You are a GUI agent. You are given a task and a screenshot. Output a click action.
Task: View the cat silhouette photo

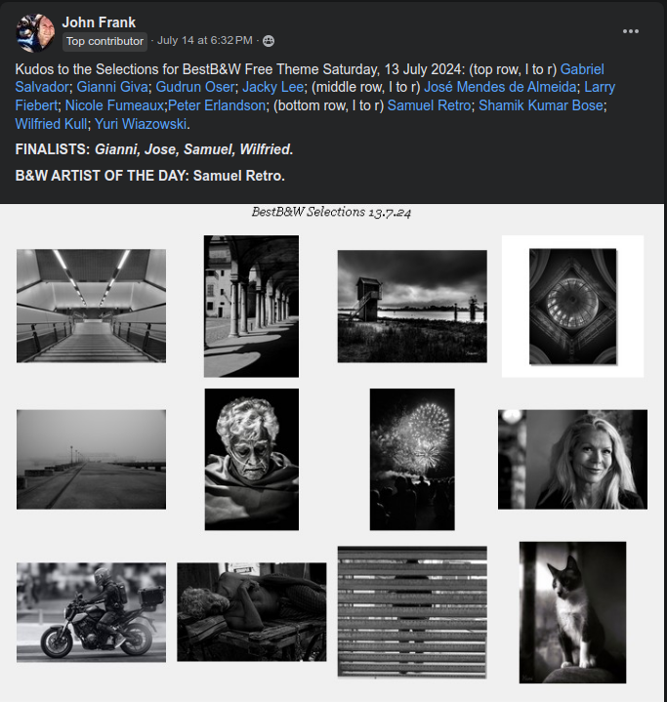click(572, 612)
